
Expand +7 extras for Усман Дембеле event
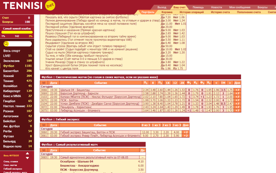pyautogui.click(x=237, y=104)
